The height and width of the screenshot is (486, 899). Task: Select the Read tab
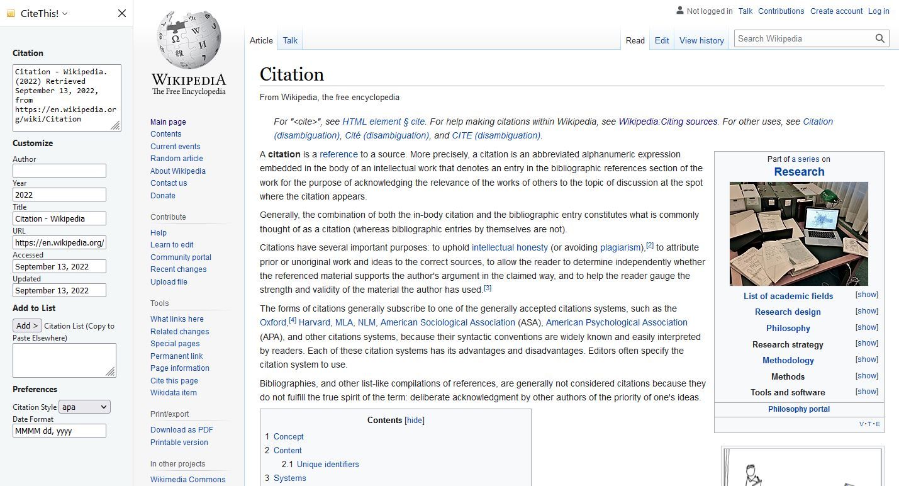[x=635, y=40]
